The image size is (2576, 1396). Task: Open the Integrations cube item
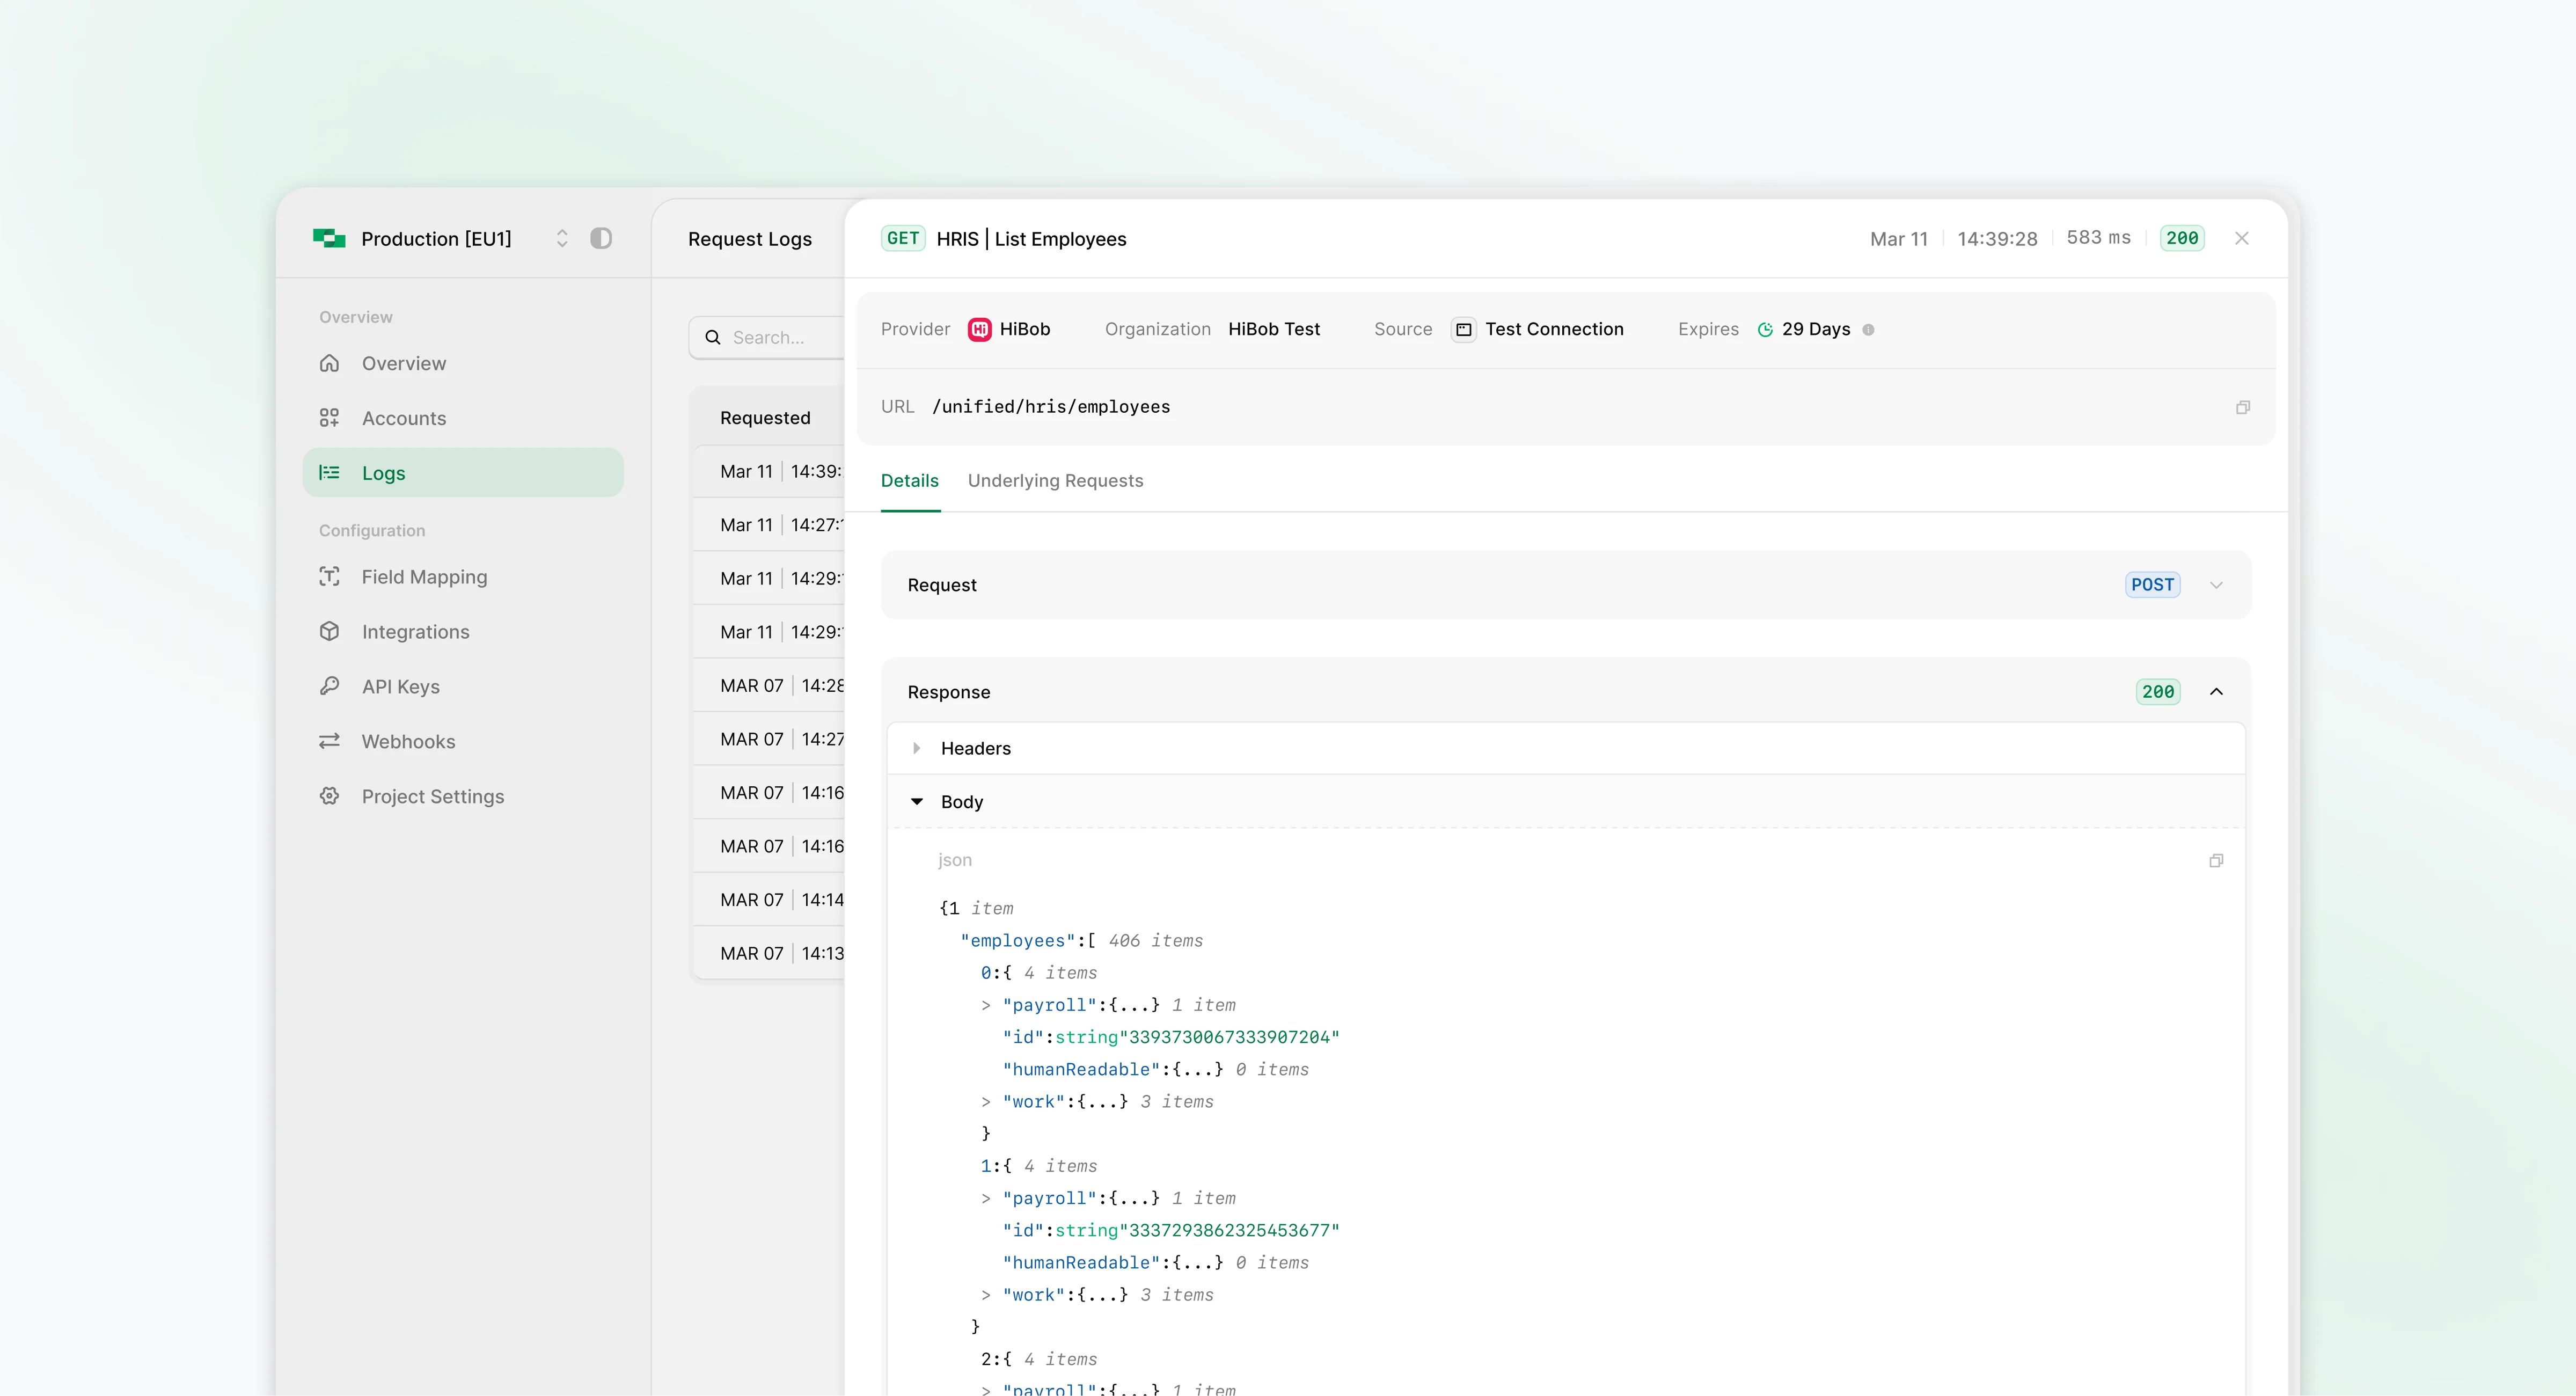pos(415,632)
